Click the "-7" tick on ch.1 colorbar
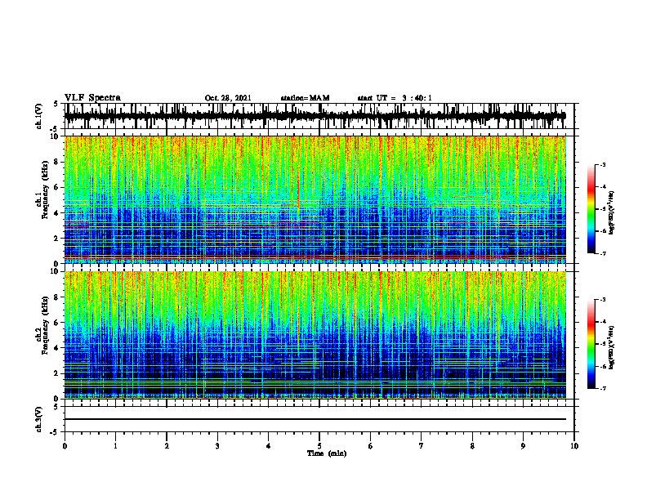This screenshot has width=647, height=500. [x=603, y=253]
